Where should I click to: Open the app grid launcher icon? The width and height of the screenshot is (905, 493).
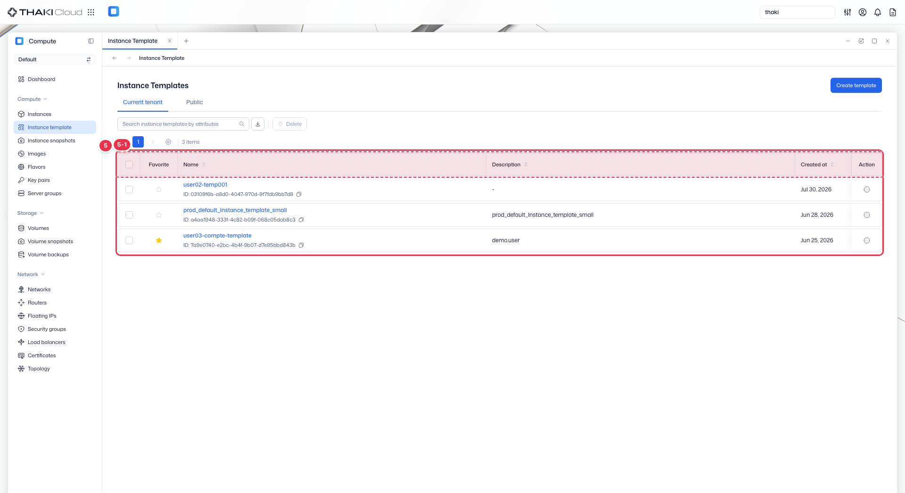pyautogui.click(x=91, y=12)
